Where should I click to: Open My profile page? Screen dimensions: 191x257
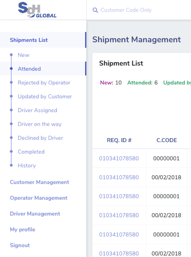(23, 230)
